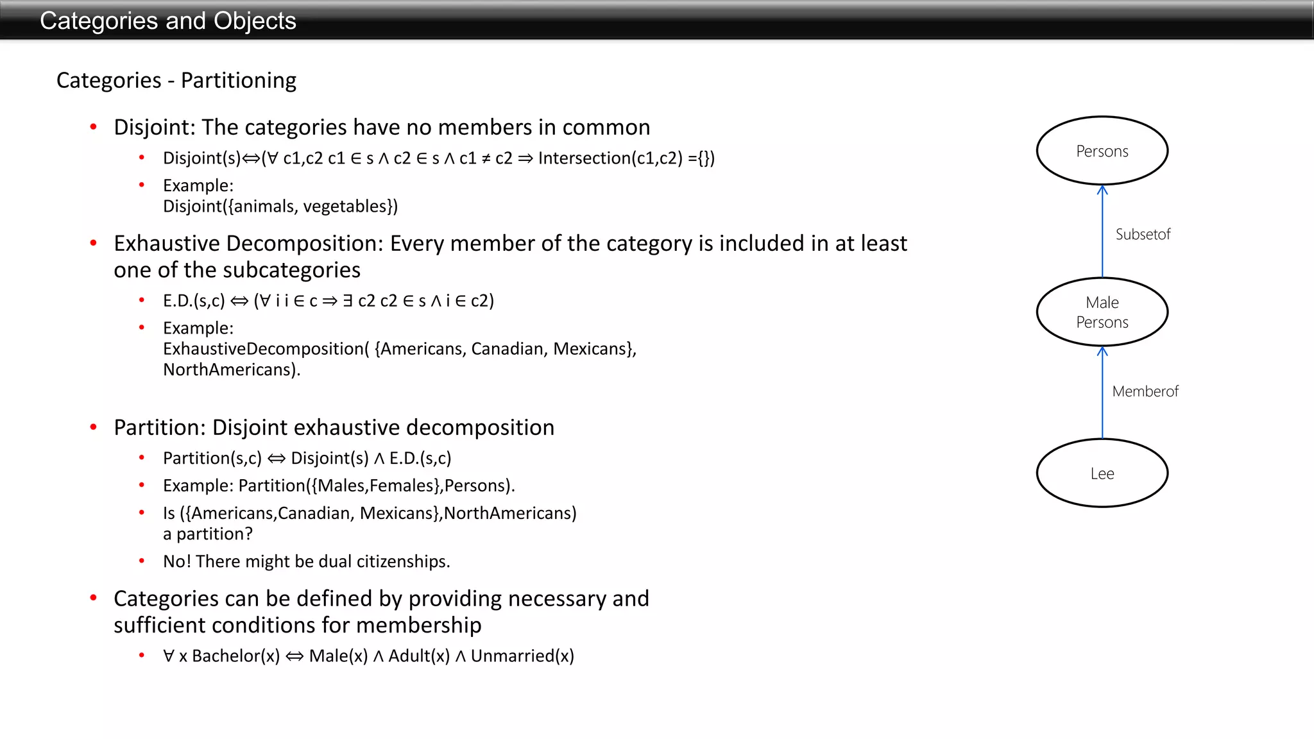
Task: Click the Persons node in the diagram
Action: tap(1102, 151)
